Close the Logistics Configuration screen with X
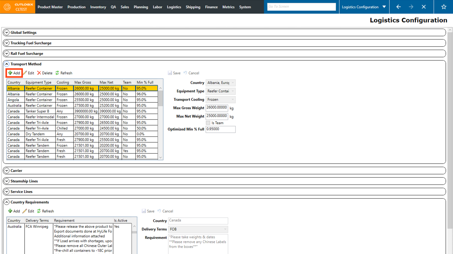The height and width of the screenshot is (254, 453). coord(424,7)
